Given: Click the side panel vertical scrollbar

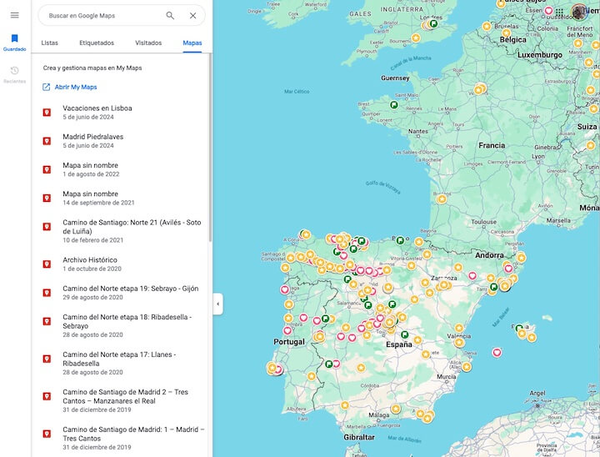Looking at the screenshot, I should [x=210, y=148].
